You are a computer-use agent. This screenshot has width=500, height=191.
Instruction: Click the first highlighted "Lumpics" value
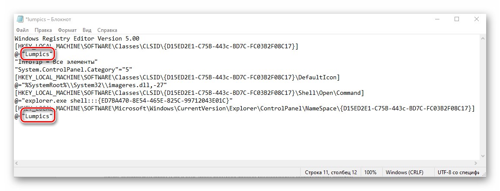pos(38,54)
